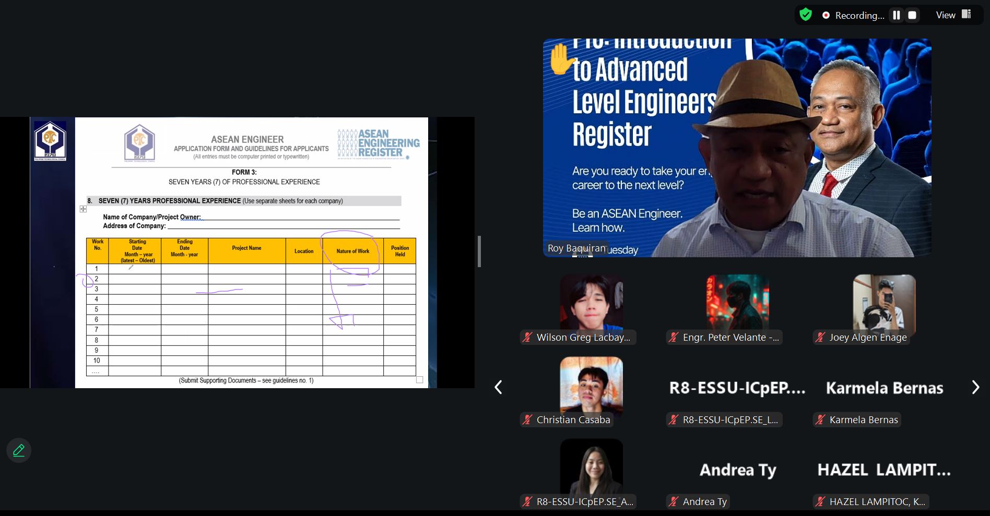Go to the previous page of participants
Image resolution: width=990 pixels, height=516 pixels.
[x=498, y=387]
